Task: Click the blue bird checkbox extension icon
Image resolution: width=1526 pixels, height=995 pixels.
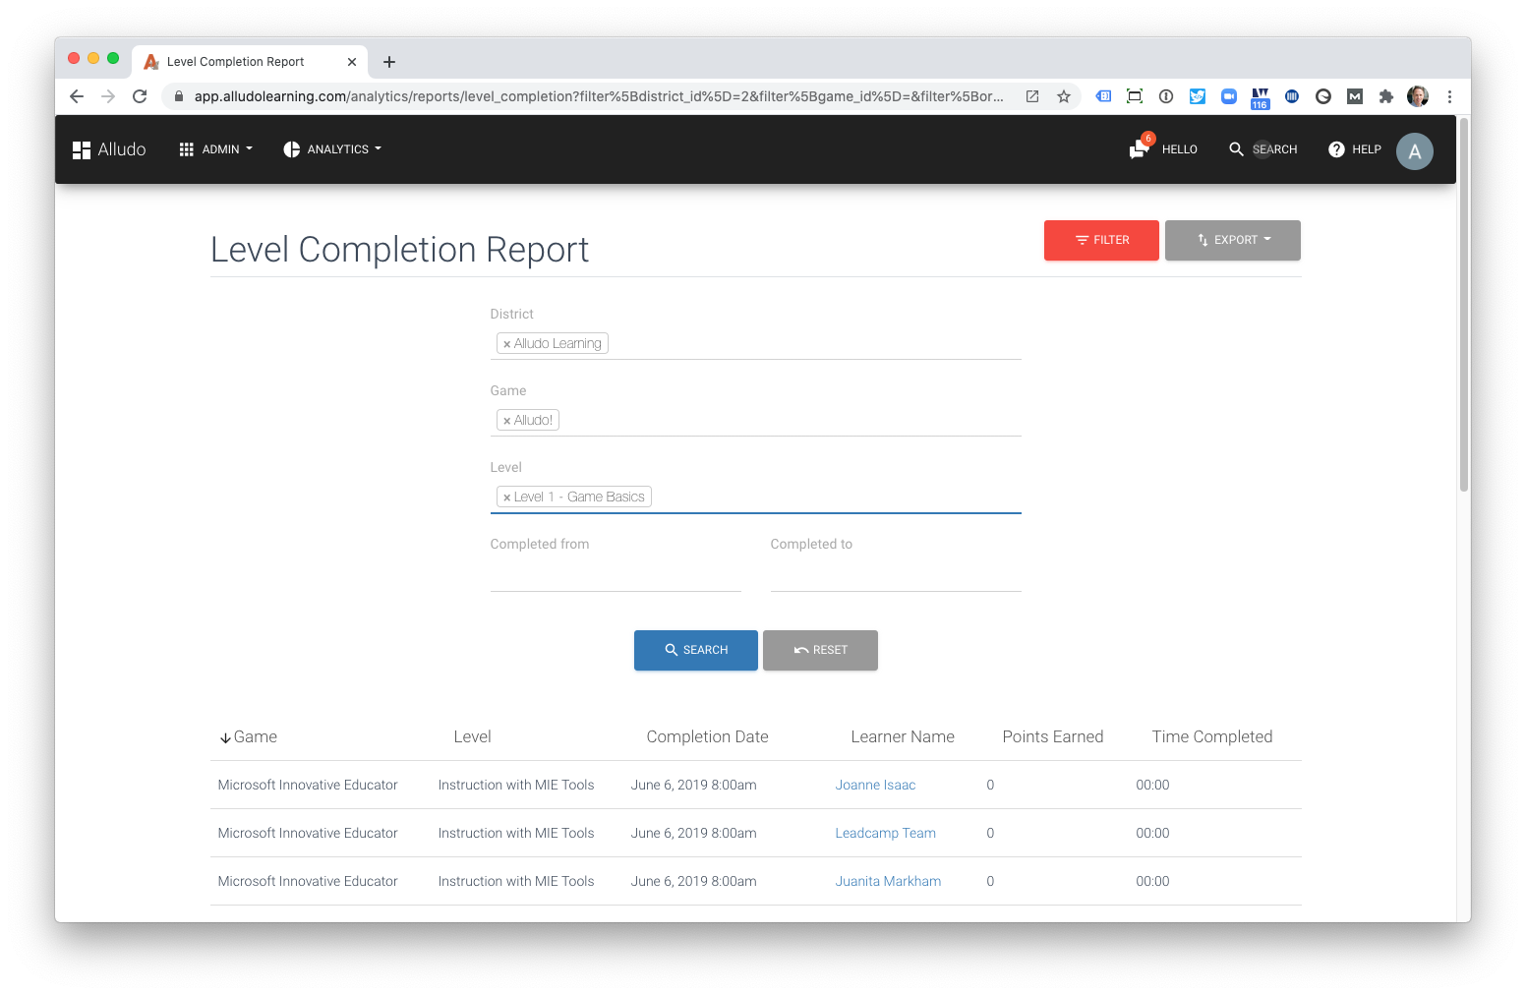Action: (1198, 96)
